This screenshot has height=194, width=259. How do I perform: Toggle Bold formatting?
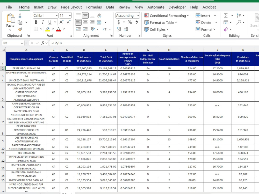tap(36, 22)
